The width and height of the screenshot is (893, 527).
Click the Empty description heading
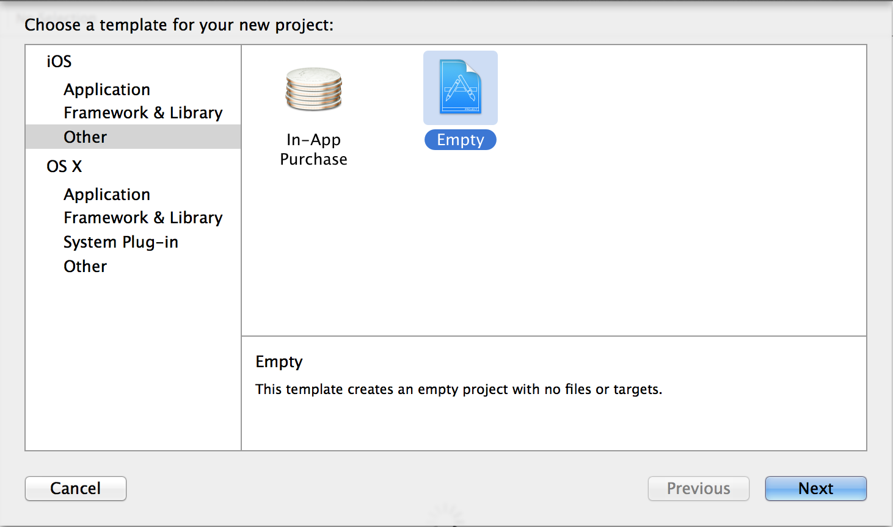coord(279,362)
